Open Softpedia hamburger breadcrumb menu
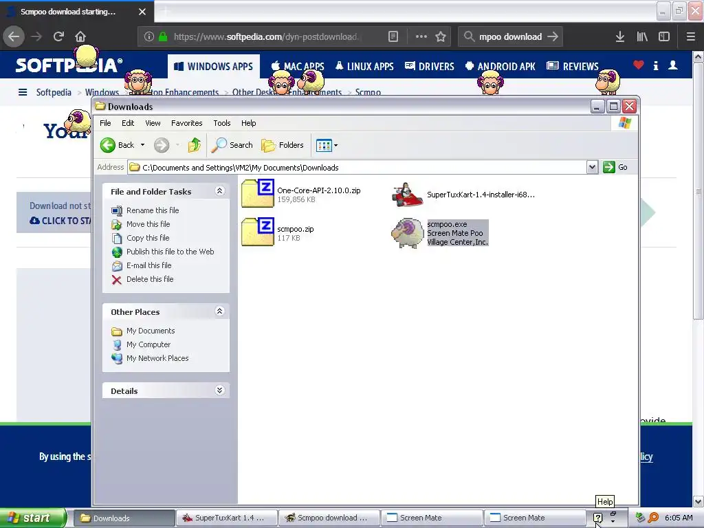This screenshot has width=704, height=528. tap(23, 92)
